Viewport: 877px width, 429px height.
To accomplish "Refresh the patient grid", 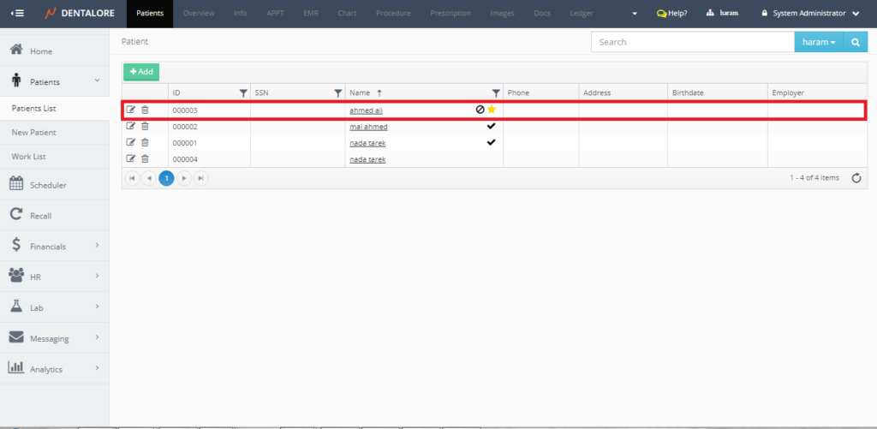I will click(856, 178).
